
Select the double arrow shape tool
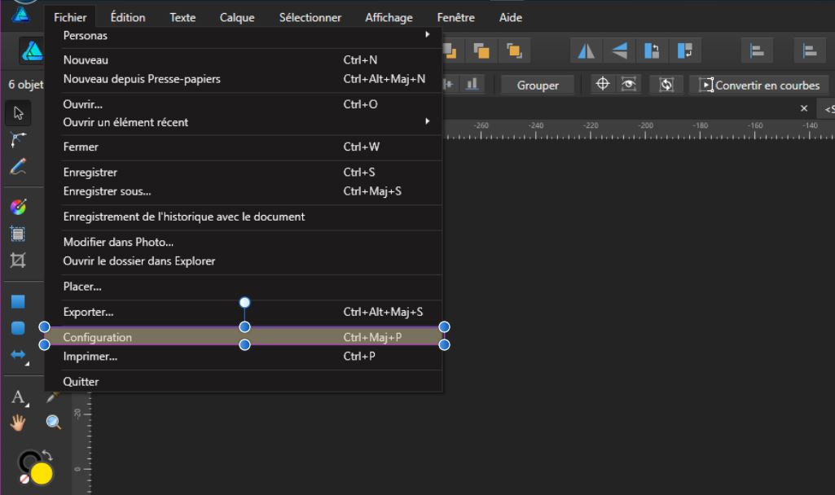coord(18,354)
